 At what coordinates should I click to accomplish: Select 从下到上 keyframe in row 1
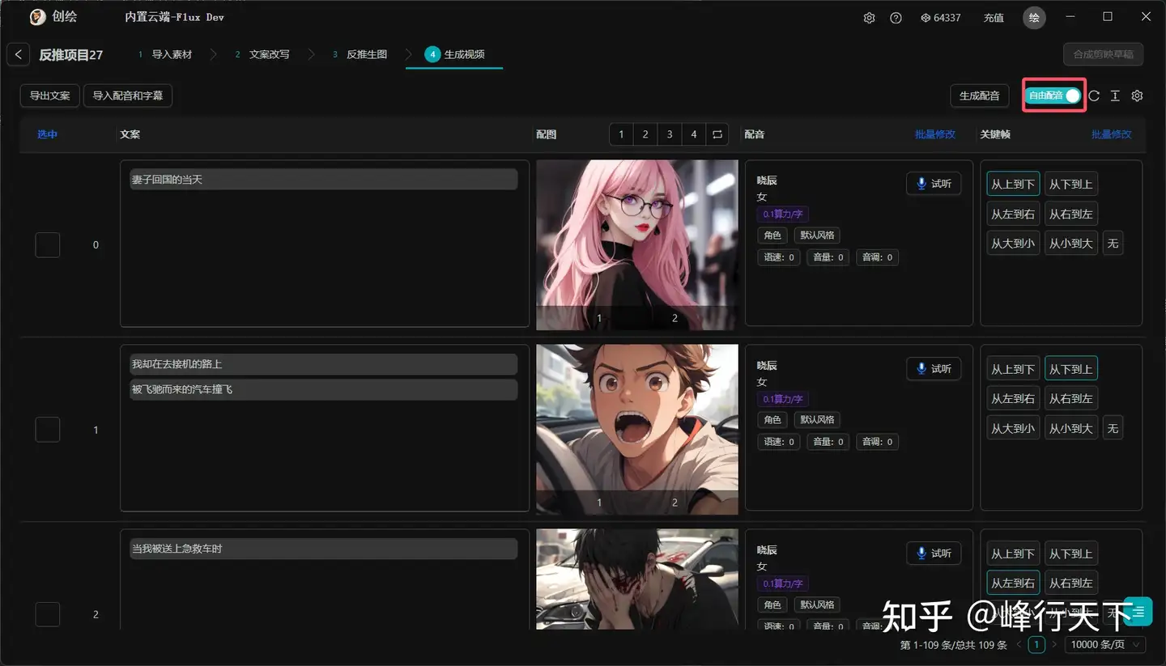(1071, 368)
